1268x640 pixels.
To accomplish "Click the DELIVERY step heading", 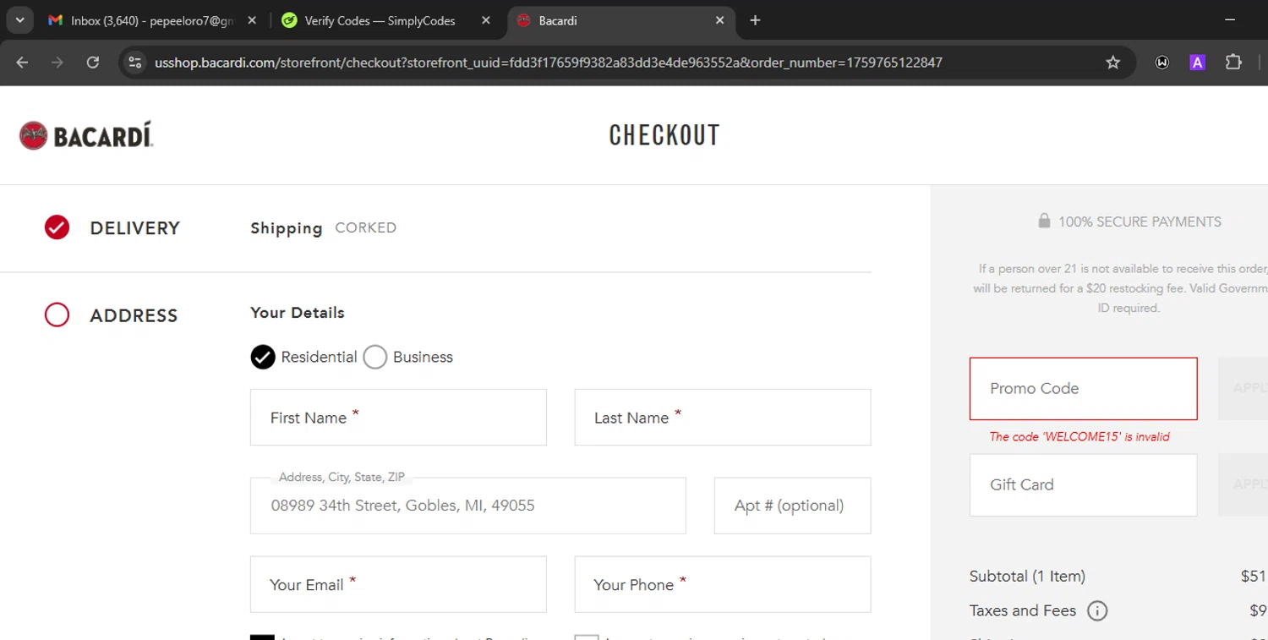I will [135, 228].
